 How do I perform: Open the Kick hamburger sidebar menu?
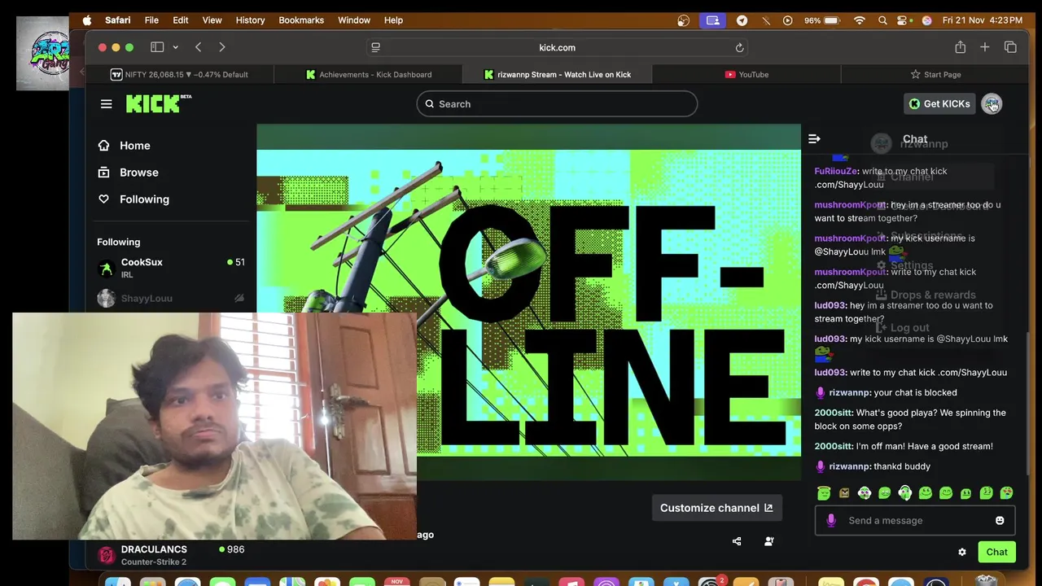tap(106, 104)
